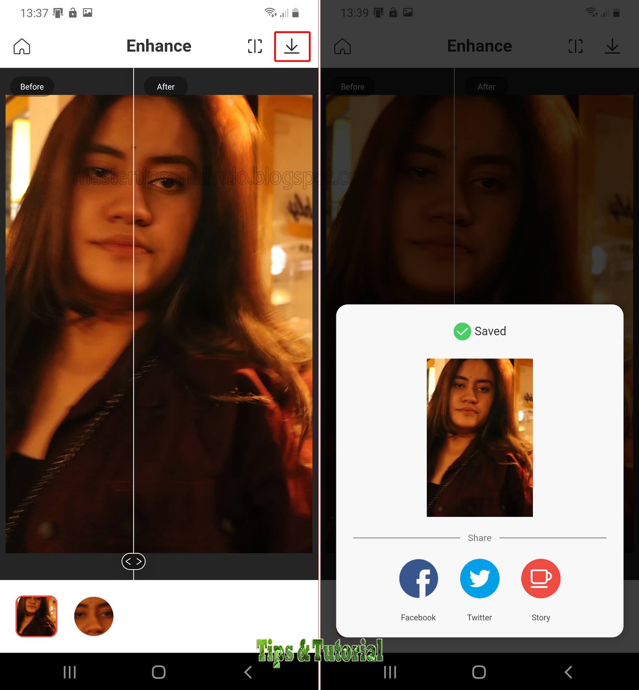Tap the battery icon in left status bar

(x=295, y=13)
